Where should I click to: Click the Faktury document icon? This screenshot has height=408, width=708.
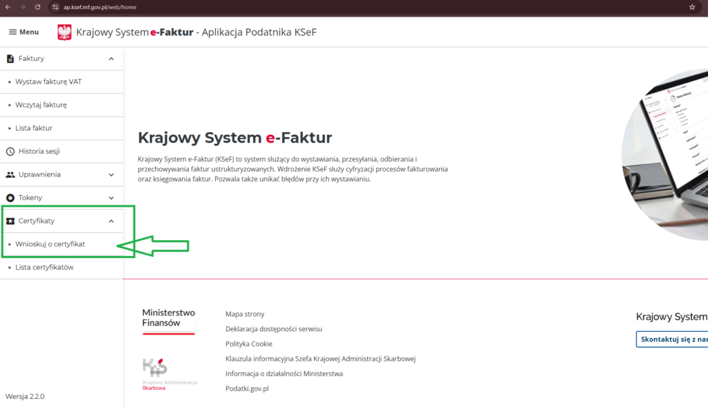(10, 59)
